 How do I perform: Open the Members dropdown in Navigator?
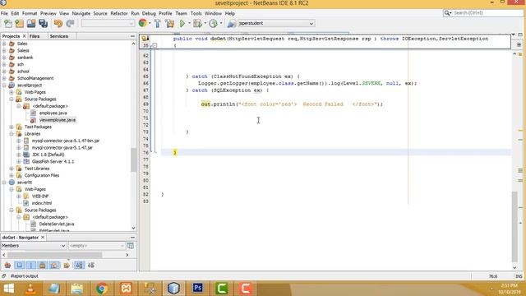click(x=33, y=246)
